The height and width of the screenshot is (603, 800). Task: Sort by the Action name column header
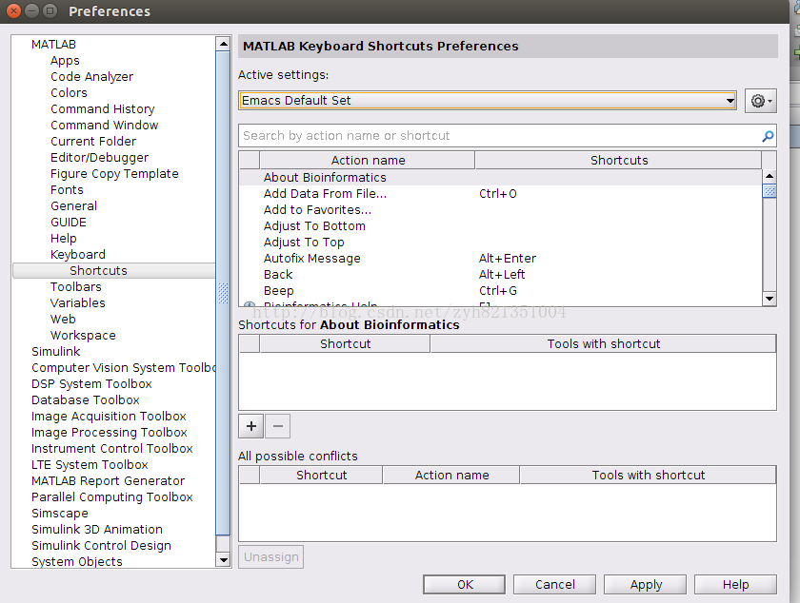368,160
